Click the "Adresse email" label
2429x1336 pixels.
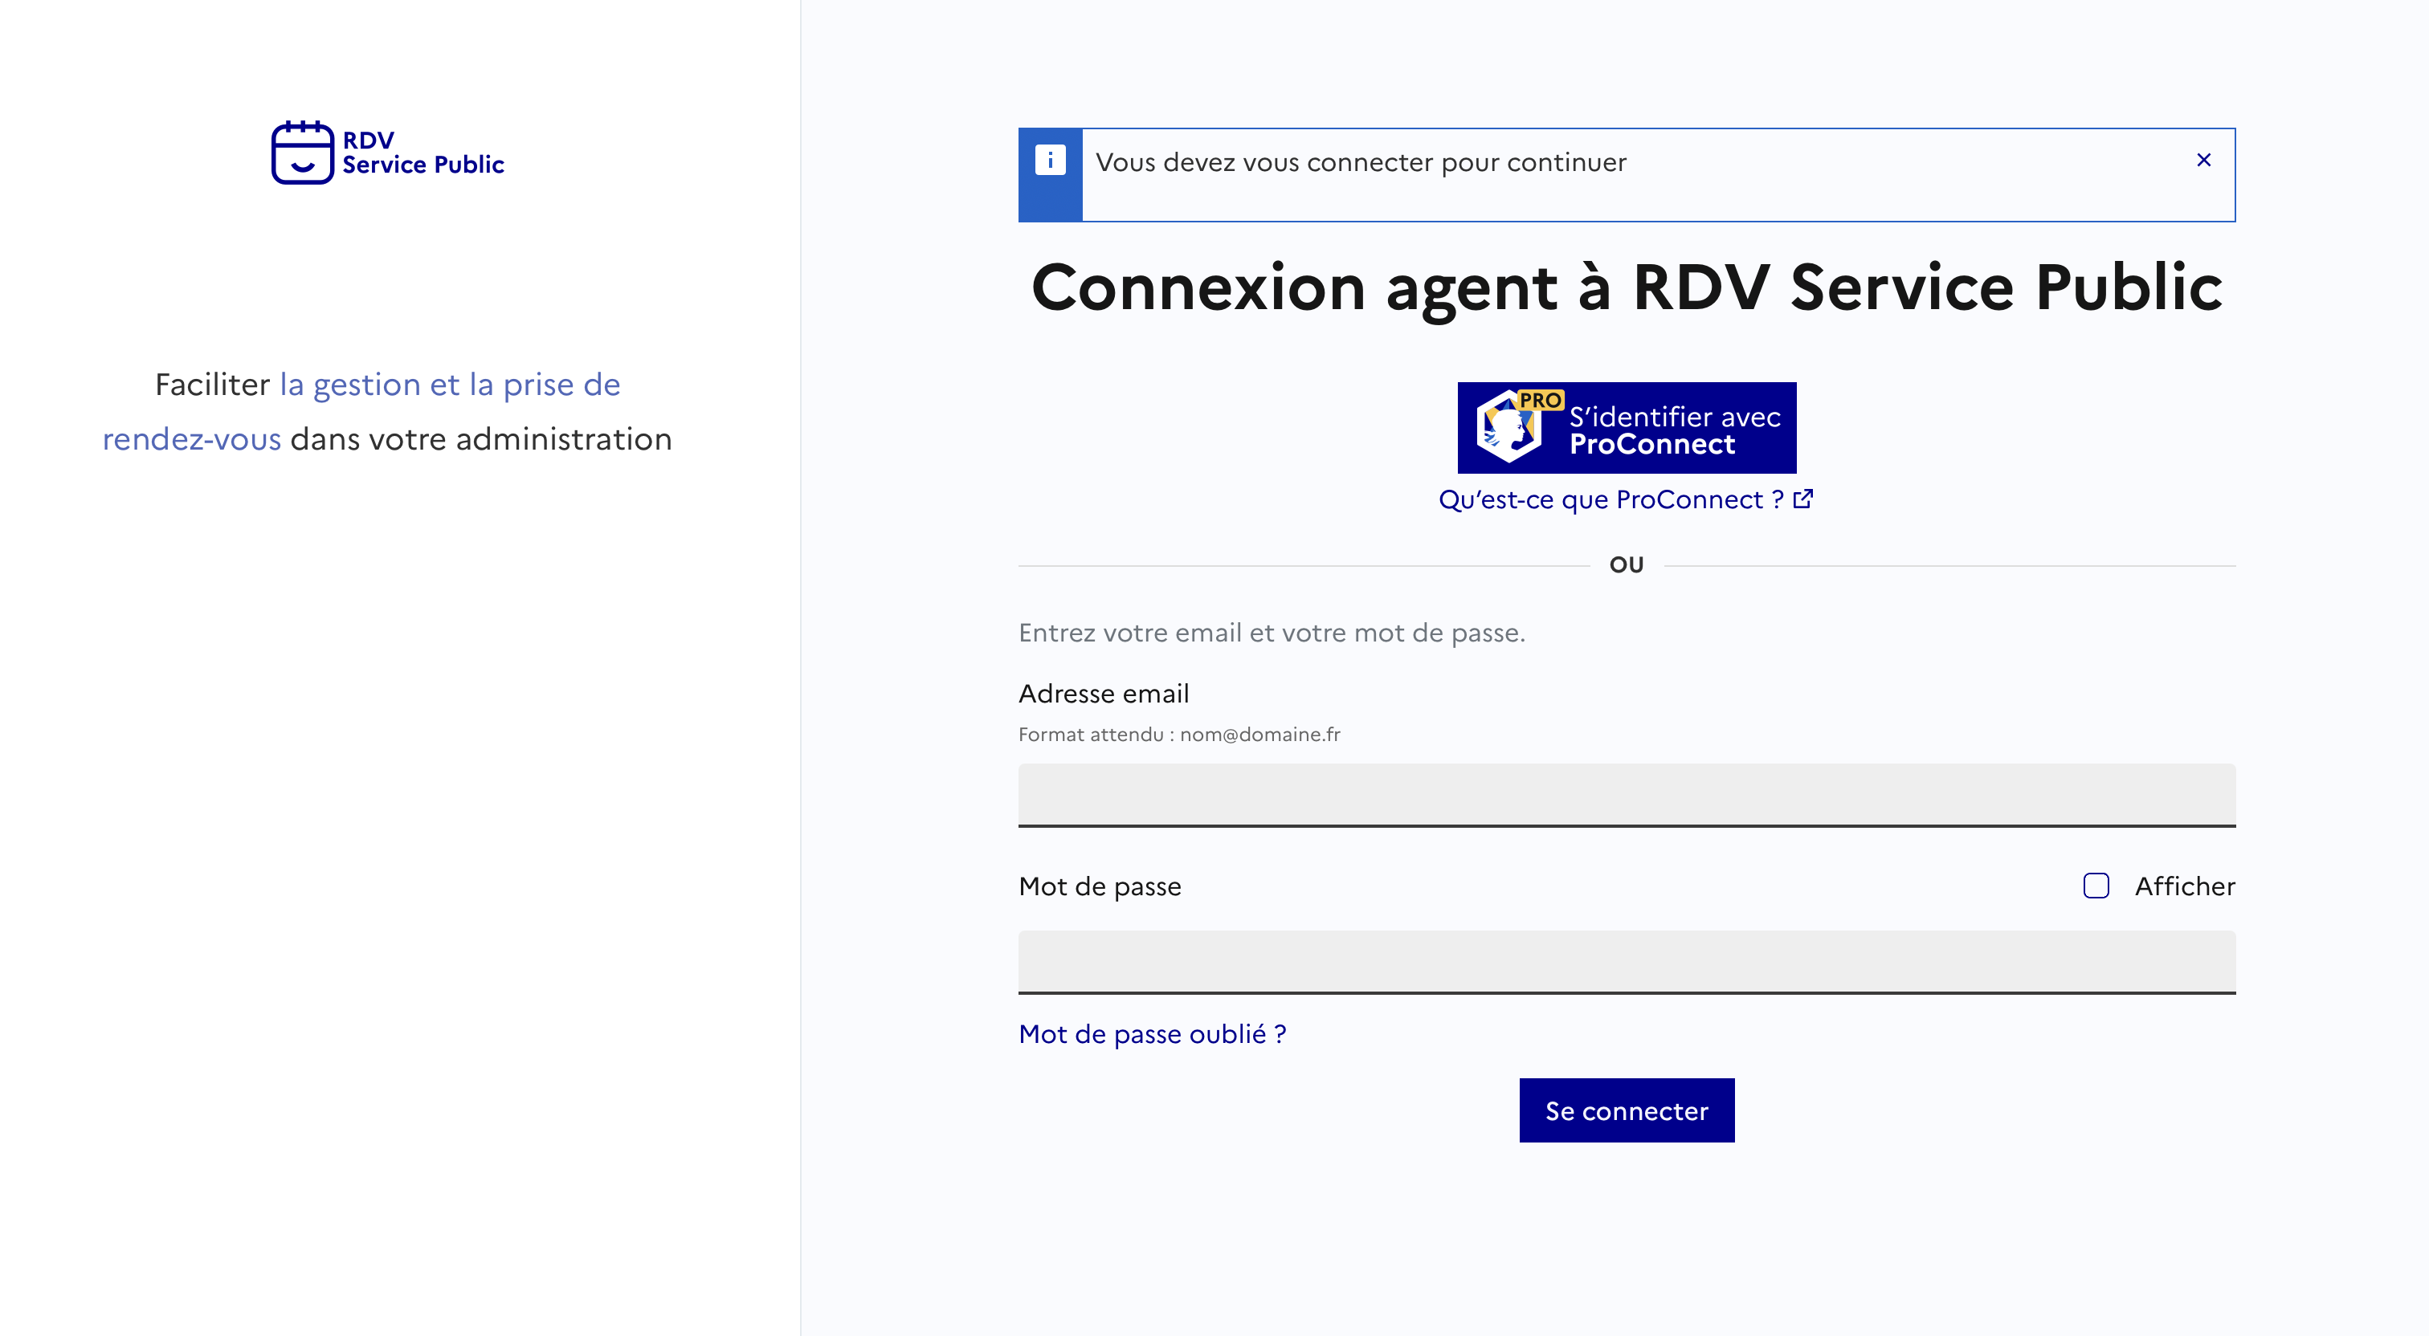click(1103, 694)
